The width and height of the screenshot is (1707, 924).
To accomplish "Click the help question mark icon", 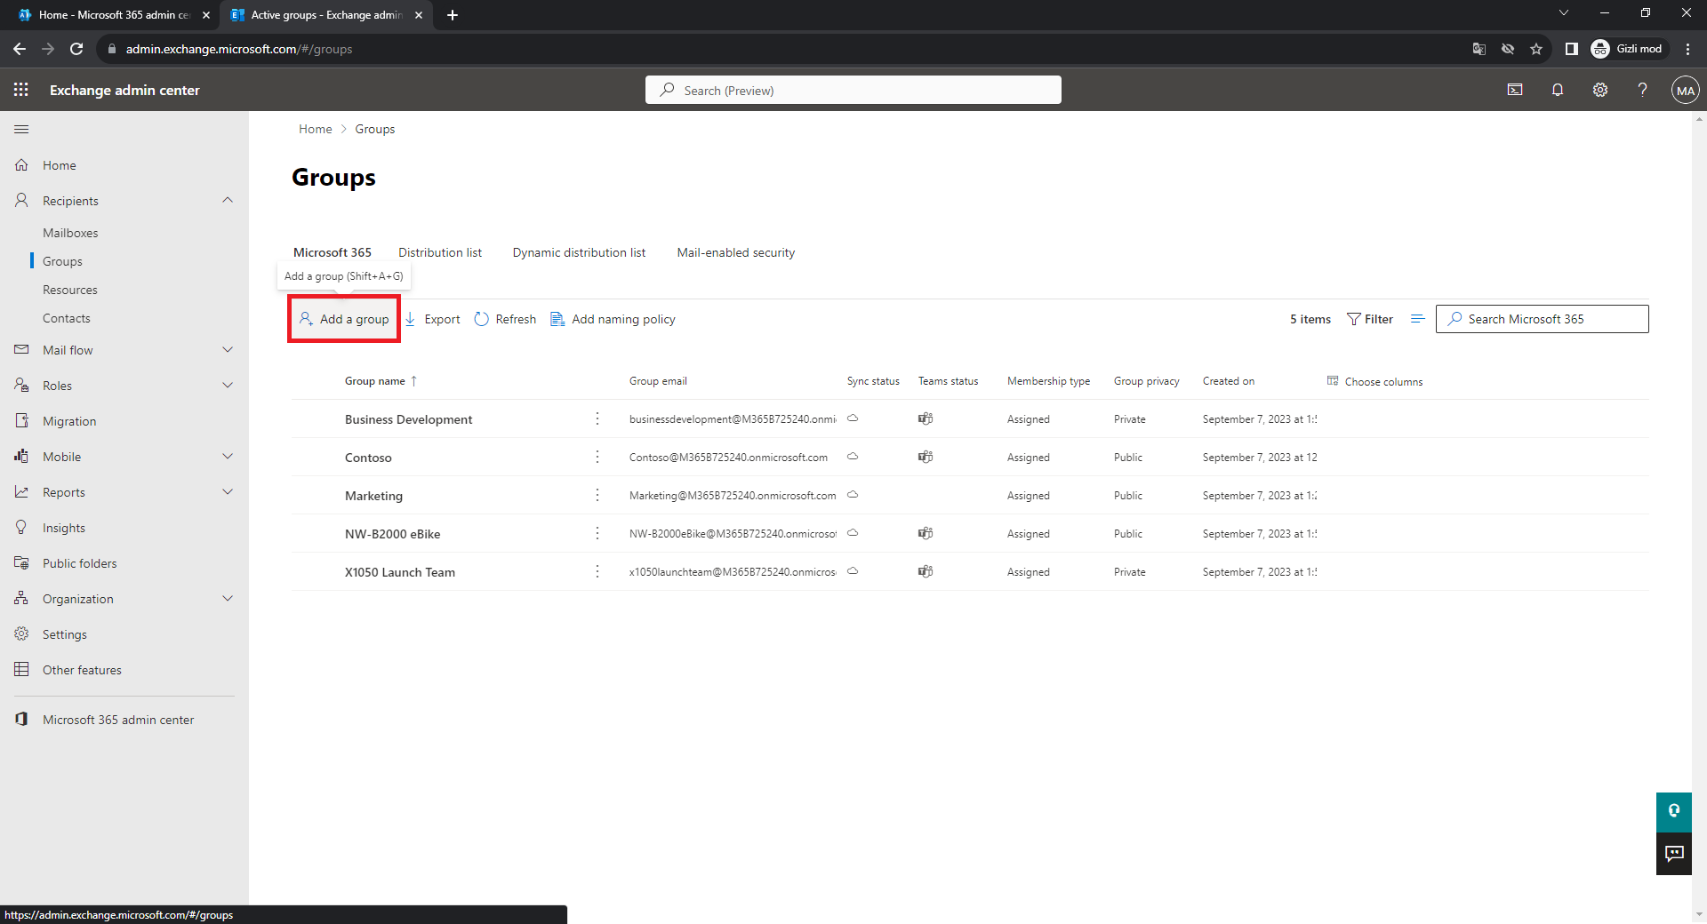I will tap(1642, 90).
